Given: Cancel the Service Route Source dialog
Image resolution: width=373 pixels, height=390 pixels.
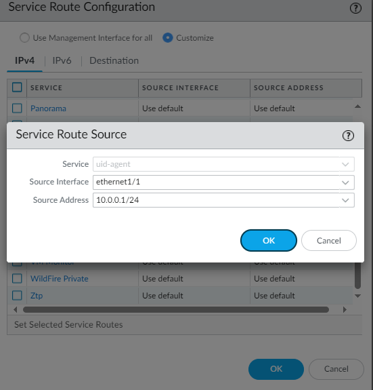Looking at the screenshot, I should [329, 241].
